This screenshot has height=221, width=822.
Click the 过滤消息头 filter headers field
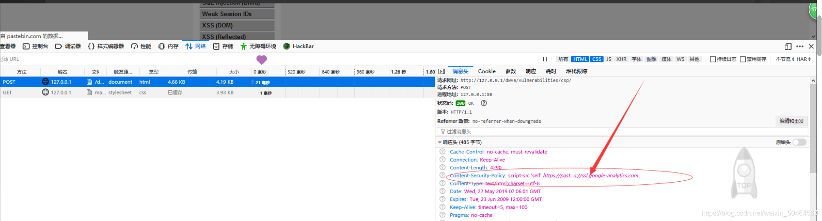pos(622,132)
